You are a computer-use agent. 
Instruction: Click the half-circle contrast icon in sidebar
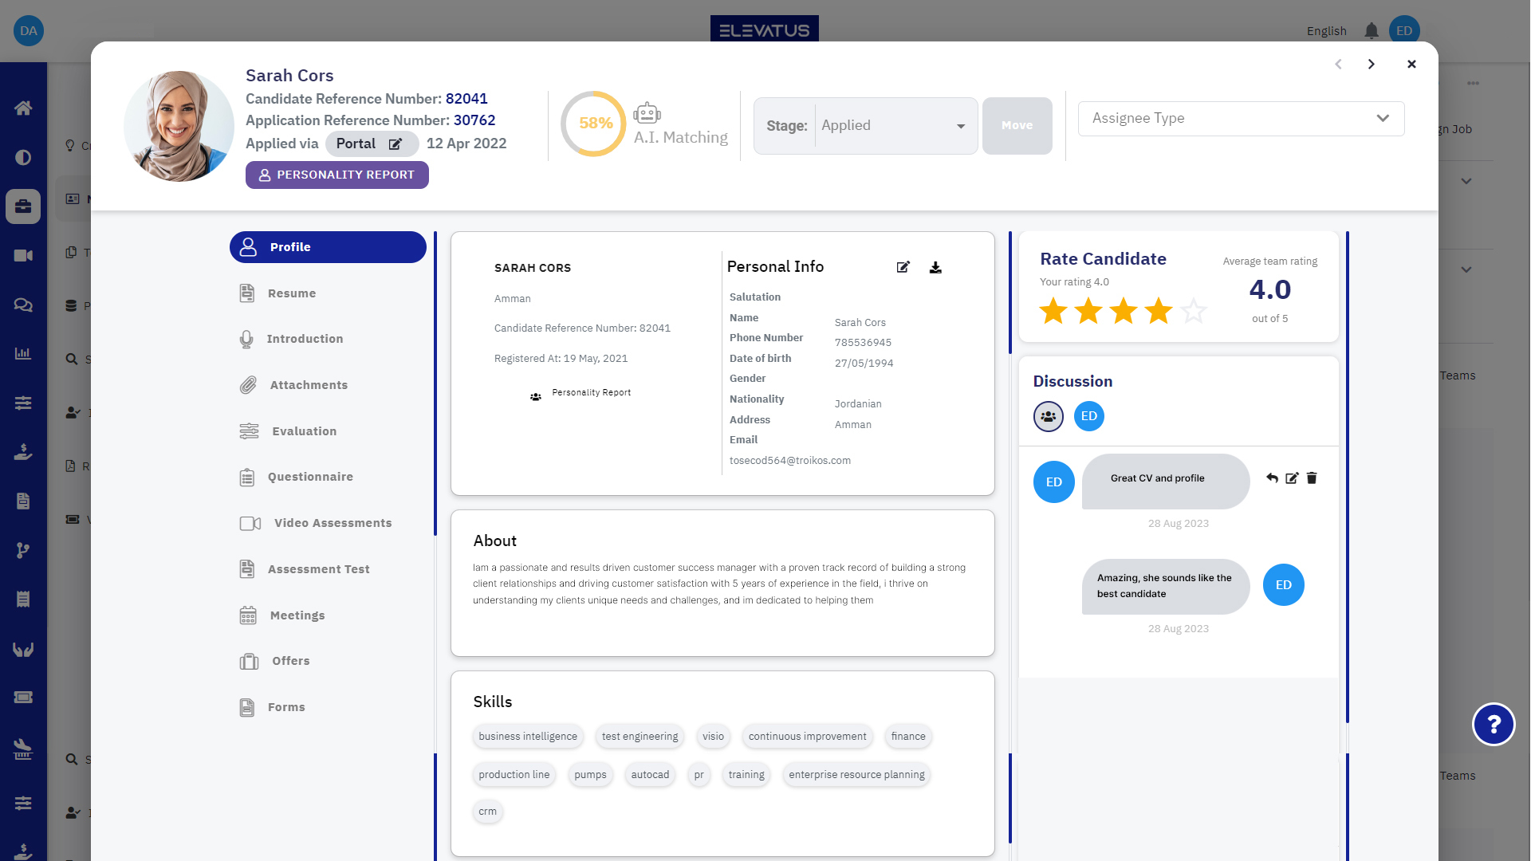tap(23, 157)
